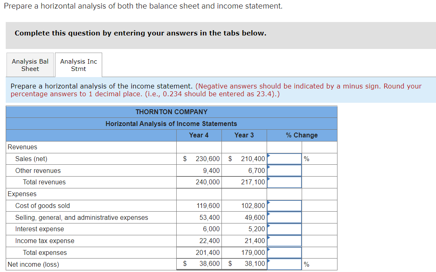Select the Analysis Inc Stmt tab
Image resolution: width=436 pixels, height=272 pixels.
click(x=78, y=64)
